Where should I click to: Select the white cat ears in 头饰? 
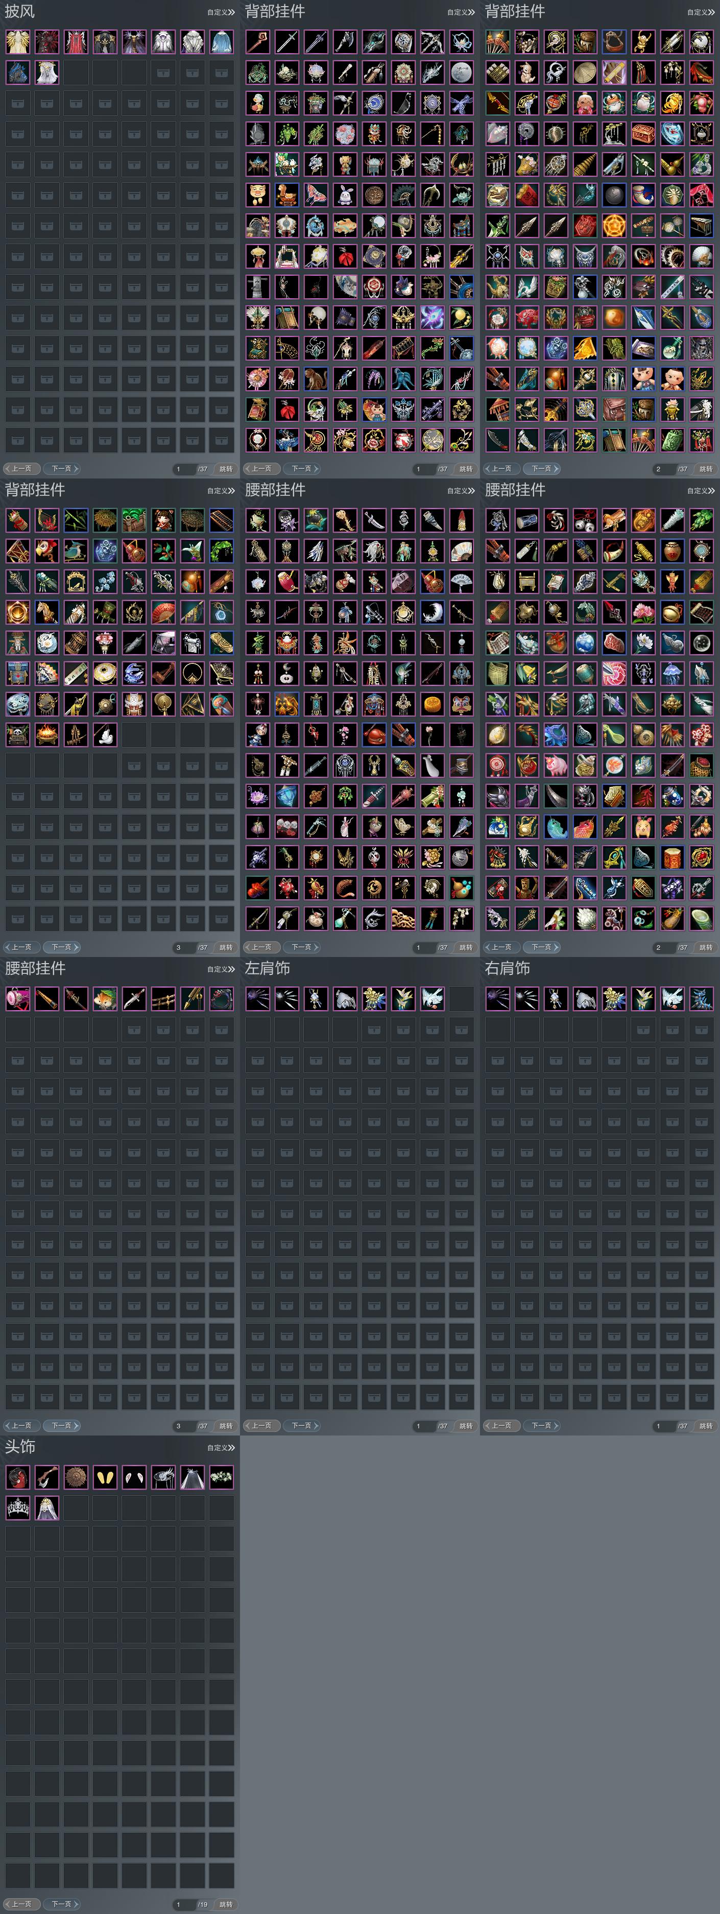[134, 1477]
